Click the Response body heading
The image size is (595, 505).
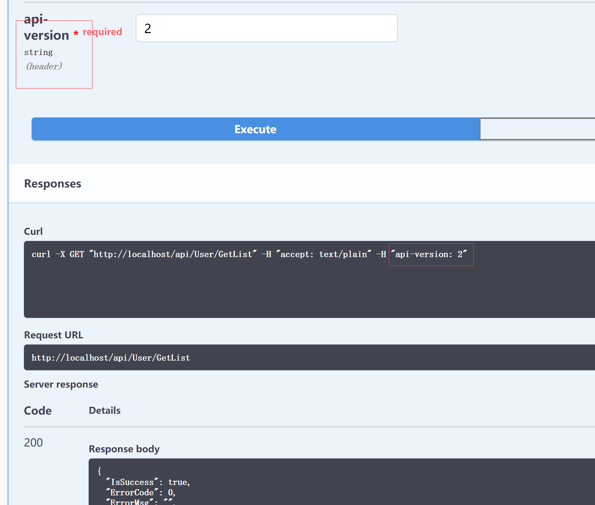tap(124, 449)
